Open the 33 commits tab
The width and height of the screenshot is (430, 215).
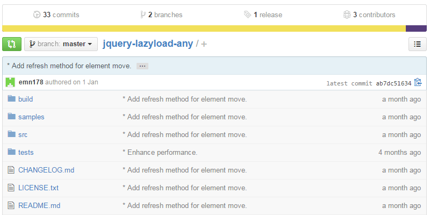coord(54,15)
